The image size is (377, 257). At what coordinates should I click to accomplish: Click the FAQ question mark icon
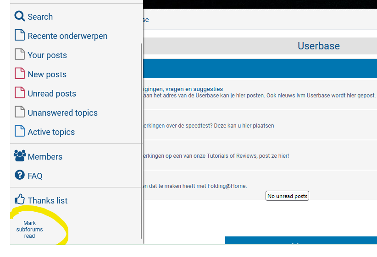pos(20,175)
